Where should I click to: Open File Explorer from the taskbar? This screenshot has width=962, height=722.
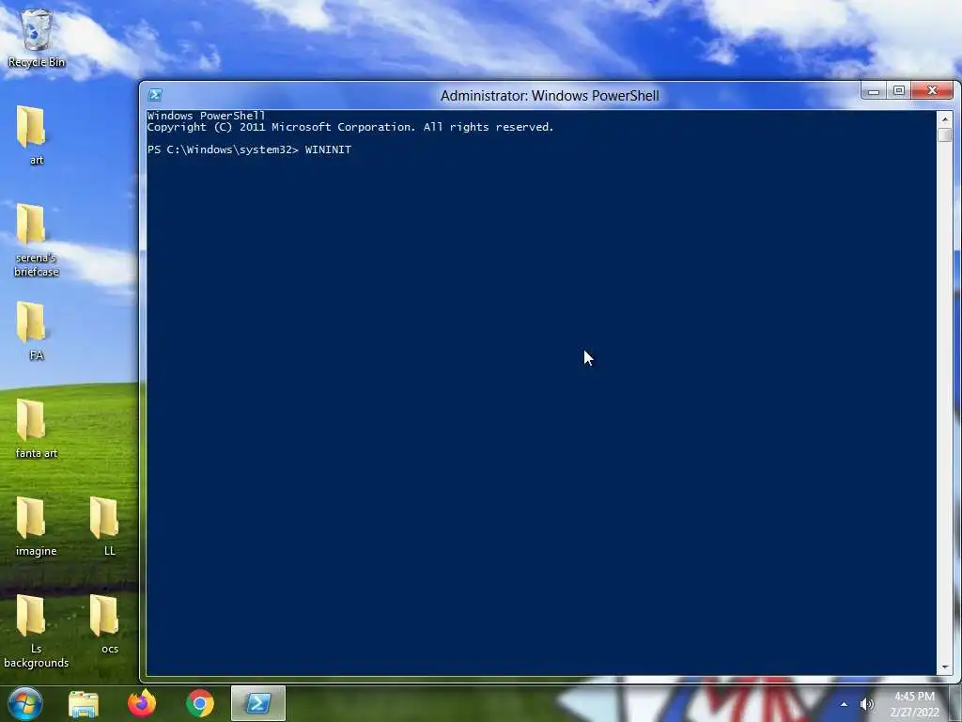[84, 703]
